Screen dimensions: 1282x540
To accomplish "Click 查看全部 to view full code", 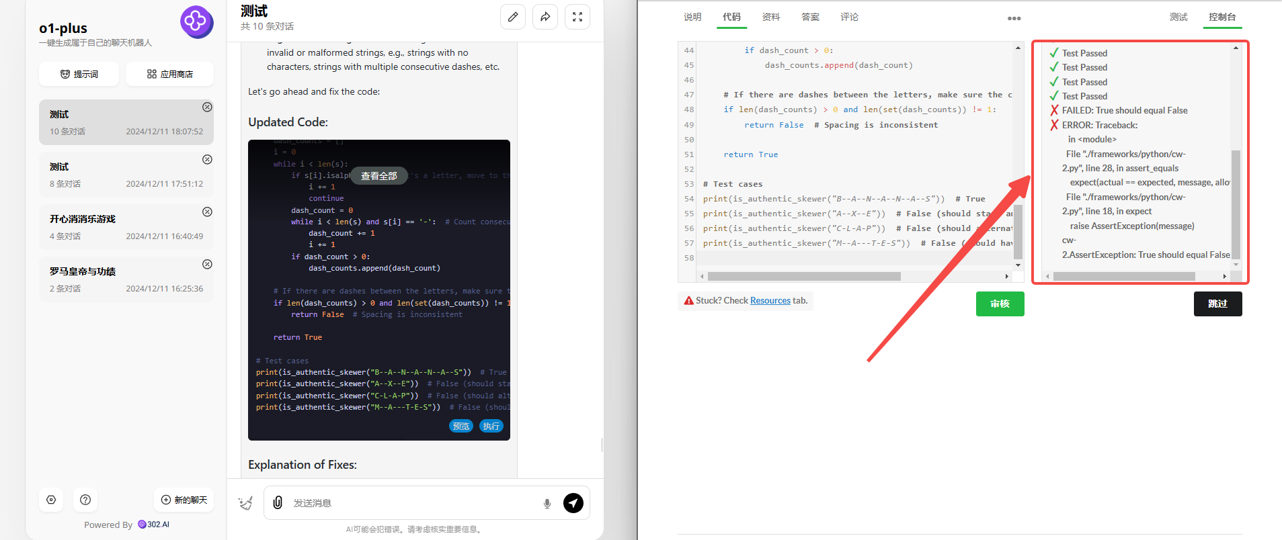I will [379, 176].
